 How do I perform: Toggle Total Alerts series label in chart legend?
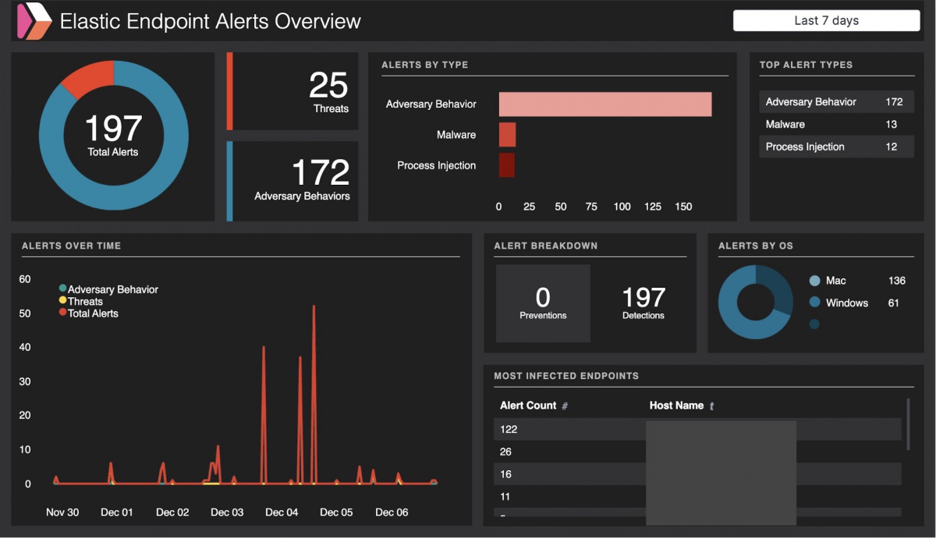[93, 313]
